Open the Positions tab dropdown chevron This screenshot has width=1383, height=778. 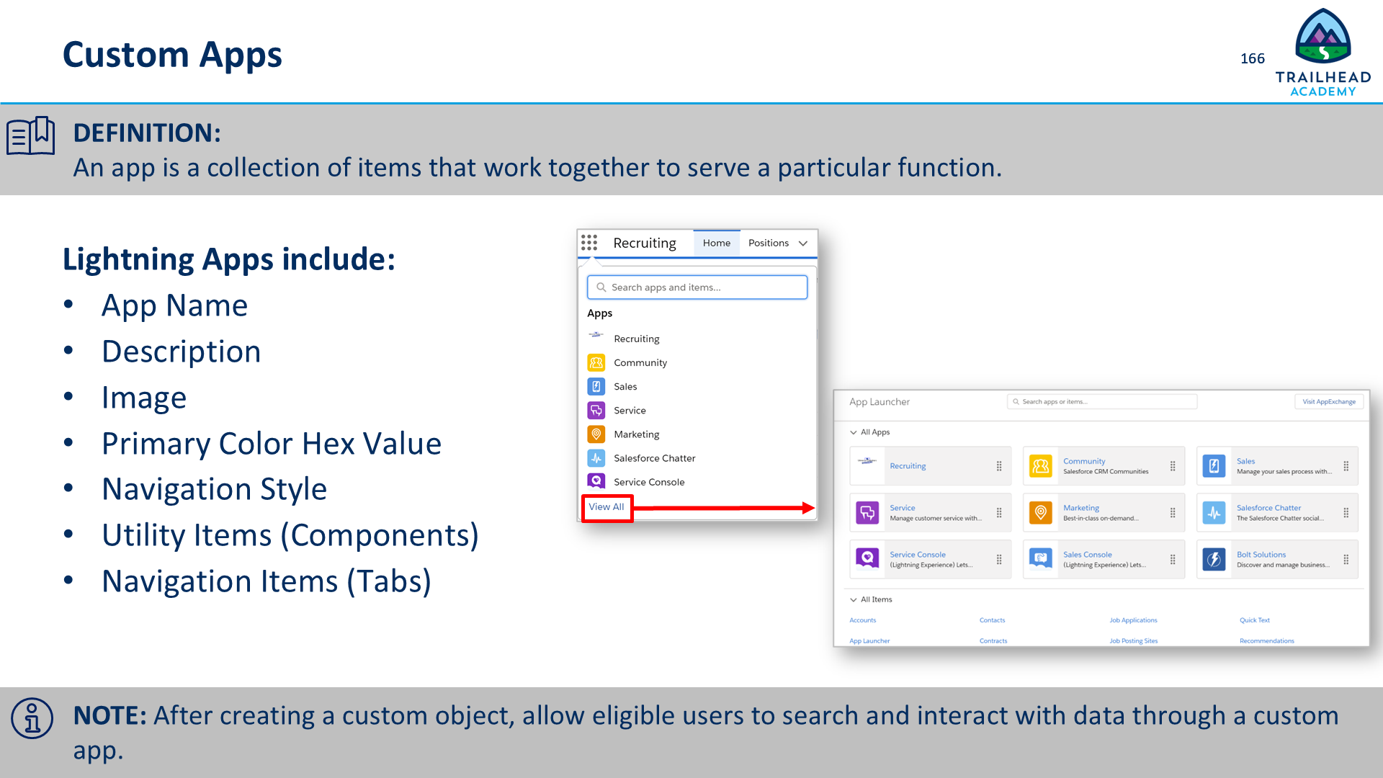pos(803,243)
